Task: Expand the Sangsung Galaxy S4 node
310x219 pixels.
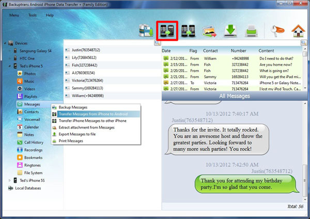Action: 9,51
